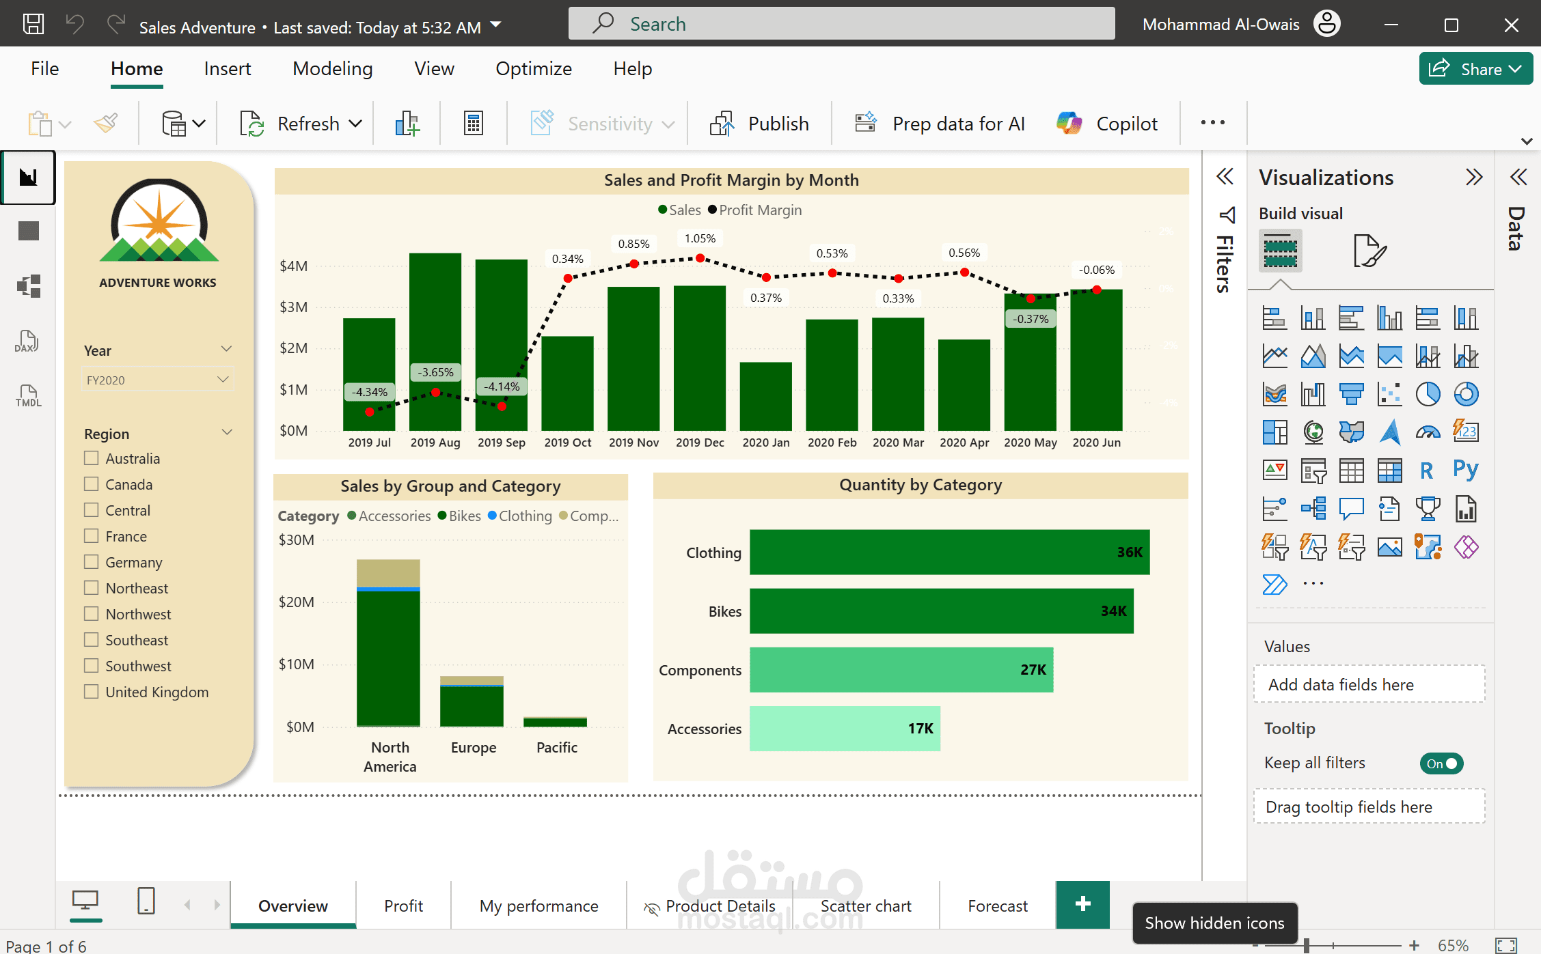Click the ribbon more options ellipsis
Screen dimensions: 1541x954
coord(1213,123)
